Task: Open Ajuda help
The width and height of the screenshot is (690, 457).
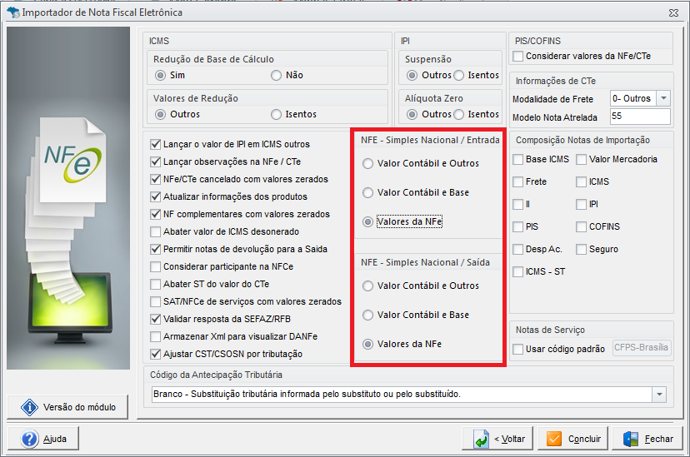Action: tap(43, 439)
